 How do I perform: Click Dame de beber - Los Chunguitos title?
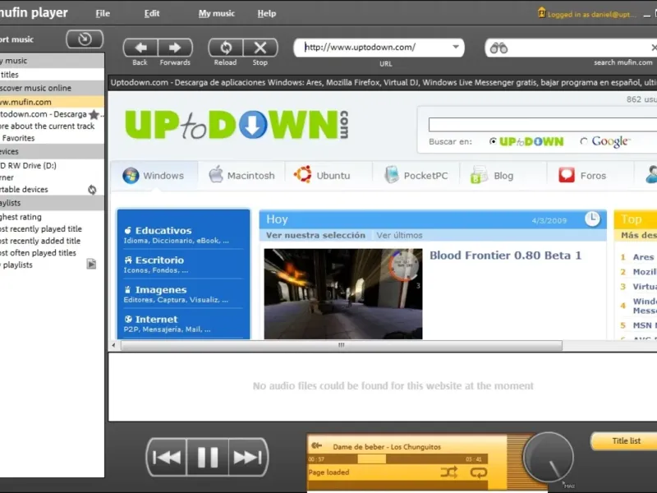387,447
